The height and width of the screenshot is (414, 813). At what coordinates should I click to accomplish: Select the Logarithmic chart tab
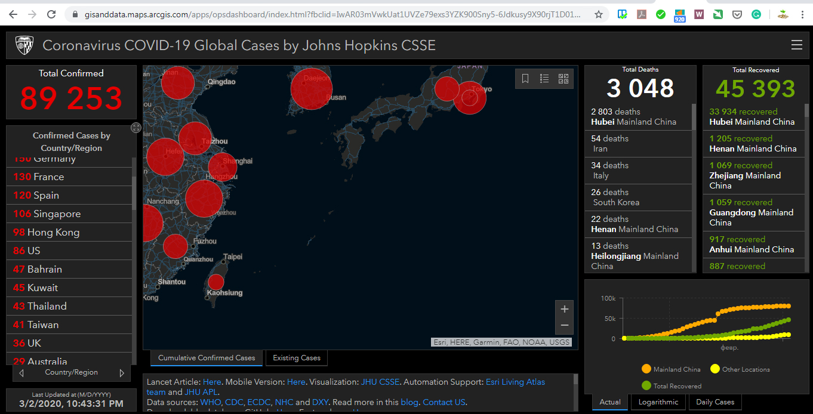tap(658, 402)
